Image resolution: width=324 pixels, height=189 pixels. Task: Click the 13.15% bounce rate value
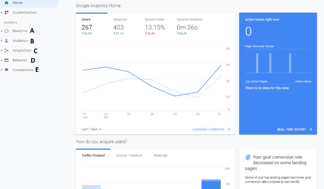coord(155,27)
